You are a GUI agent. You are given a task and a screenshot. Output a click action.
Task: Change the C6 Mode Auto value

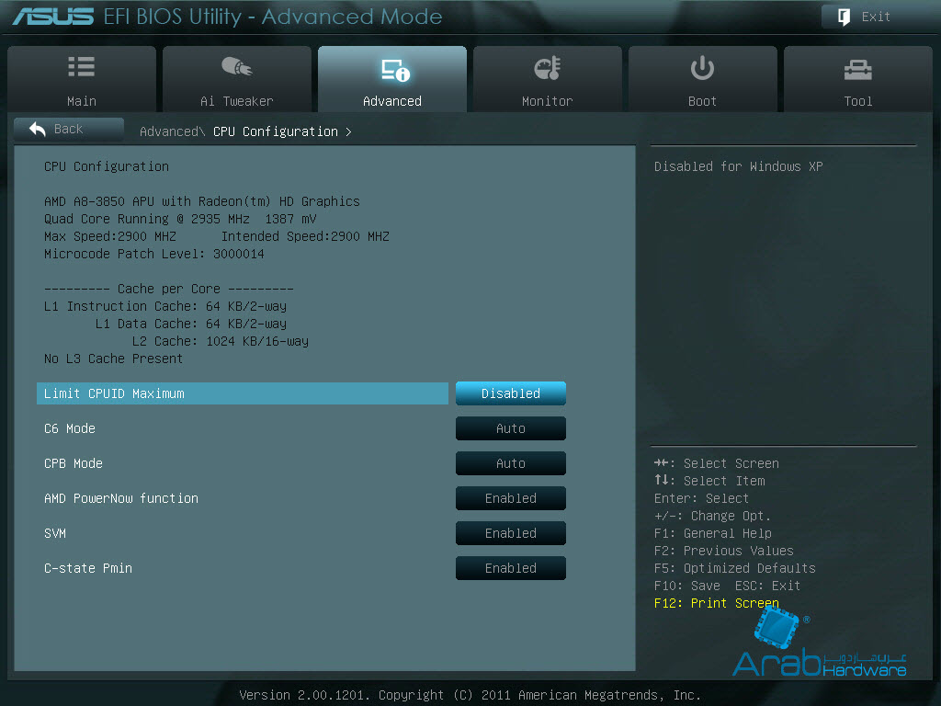pos(511,428)
